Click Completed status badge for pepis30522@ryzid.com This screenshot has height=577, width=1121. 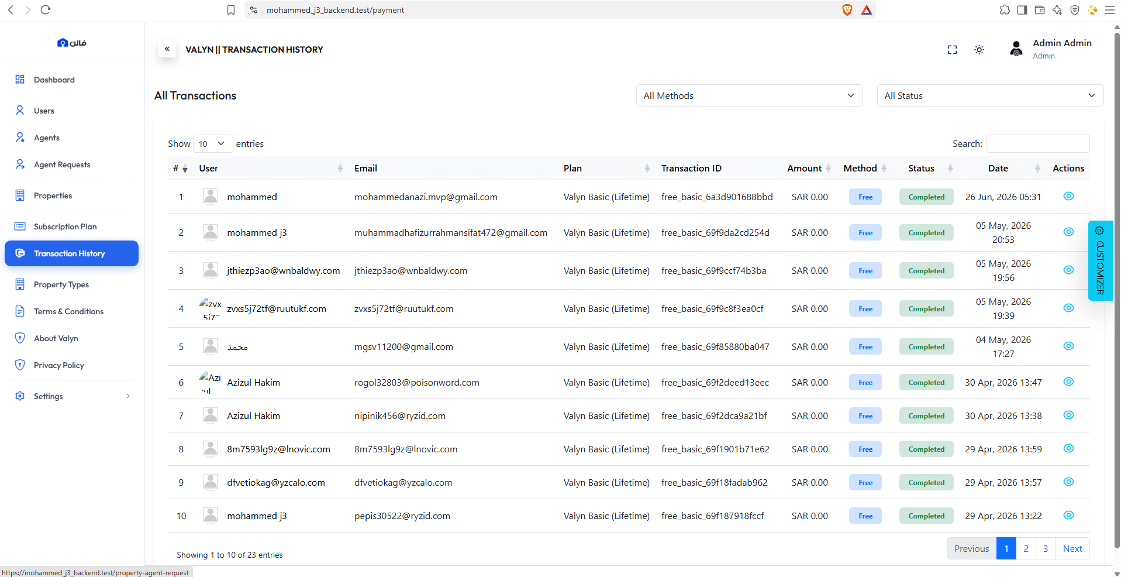click(926, 516)
